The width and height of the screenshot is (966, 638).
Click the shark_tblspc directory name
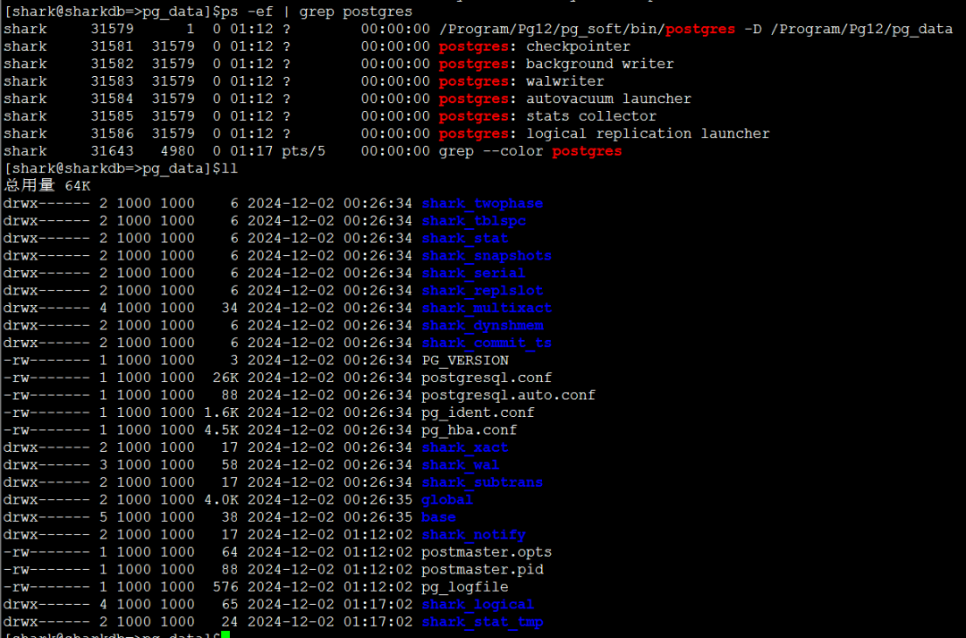[473, 221]
